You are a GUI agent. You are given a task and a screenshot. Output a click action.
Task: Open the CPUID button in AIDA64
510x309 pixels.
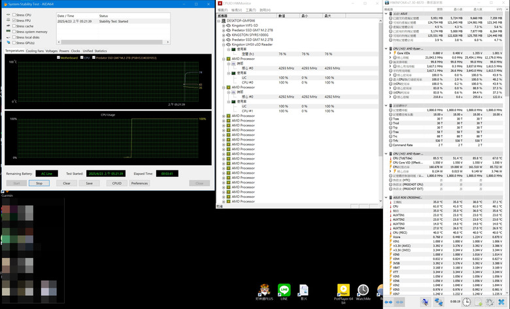click(117, 184)
